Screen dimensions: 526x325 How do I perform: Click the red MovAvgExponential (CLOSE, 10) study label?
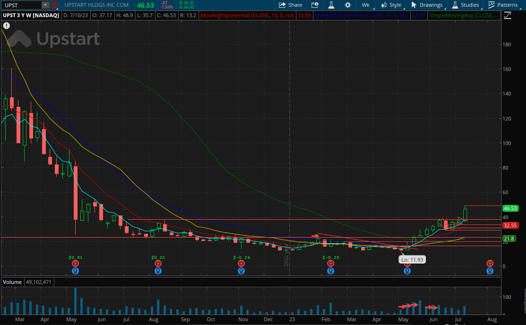click(247, 16)
